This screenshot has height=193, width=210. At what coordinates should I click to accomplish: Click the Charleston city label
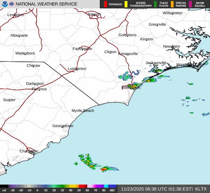(x=29, y=151)
